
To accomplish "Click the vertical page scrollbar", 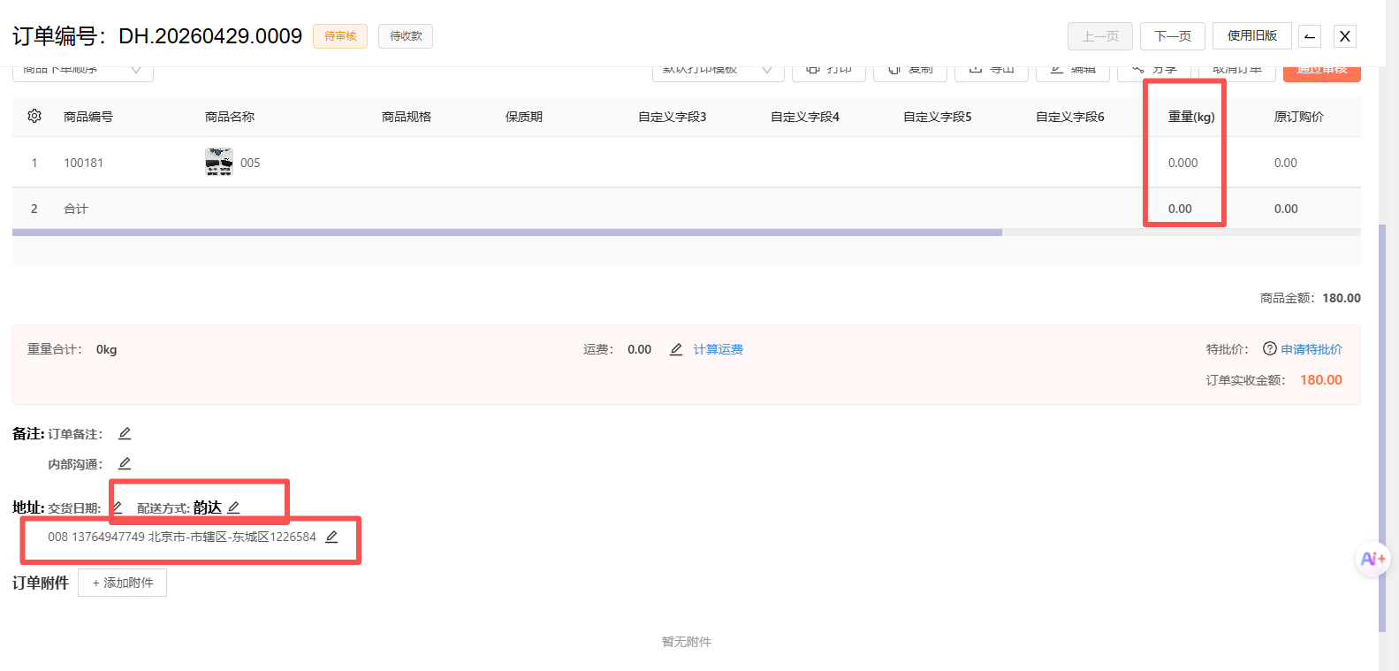I will pos(1382,429).
